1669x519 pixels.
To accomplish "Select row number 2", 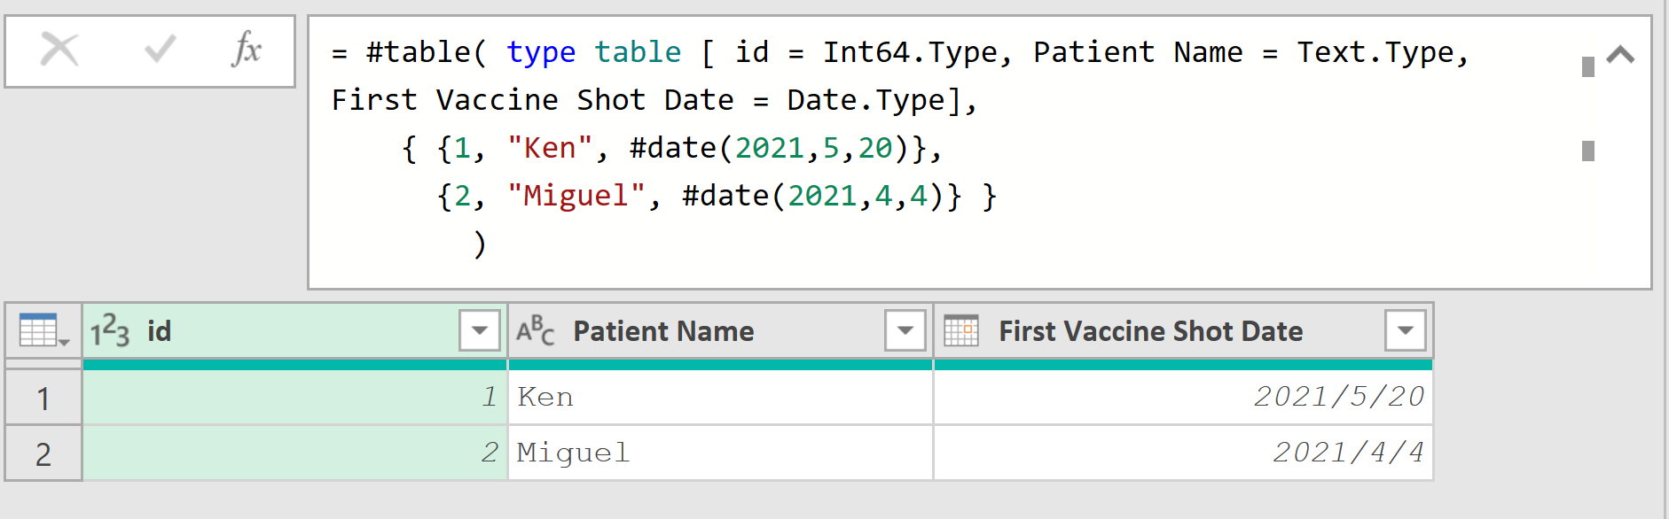I will point(43,453).
